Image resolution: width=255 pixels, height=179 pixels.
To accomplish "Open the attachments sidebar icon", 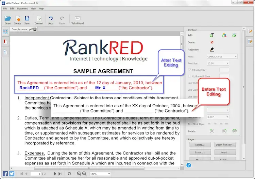I will (x=5, y=52).
